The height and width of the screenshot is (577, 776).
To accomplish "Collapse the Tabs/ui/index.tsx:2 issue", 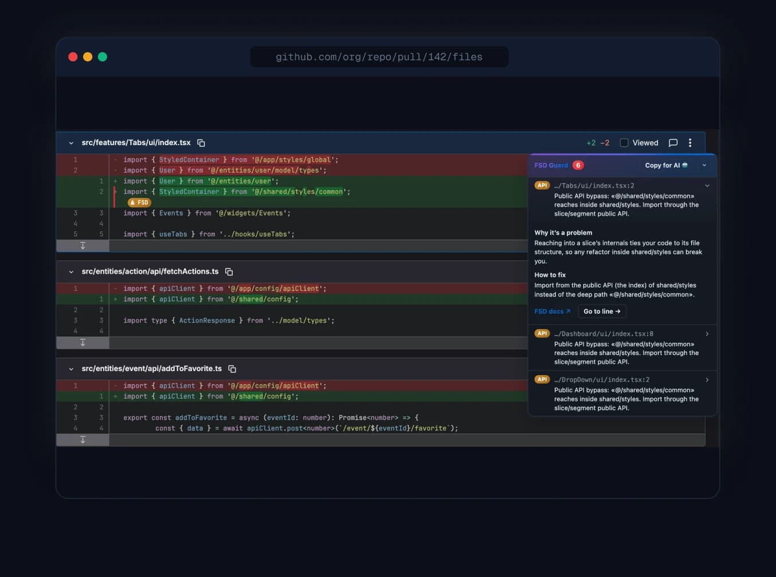I will click(x=707, y=186).
